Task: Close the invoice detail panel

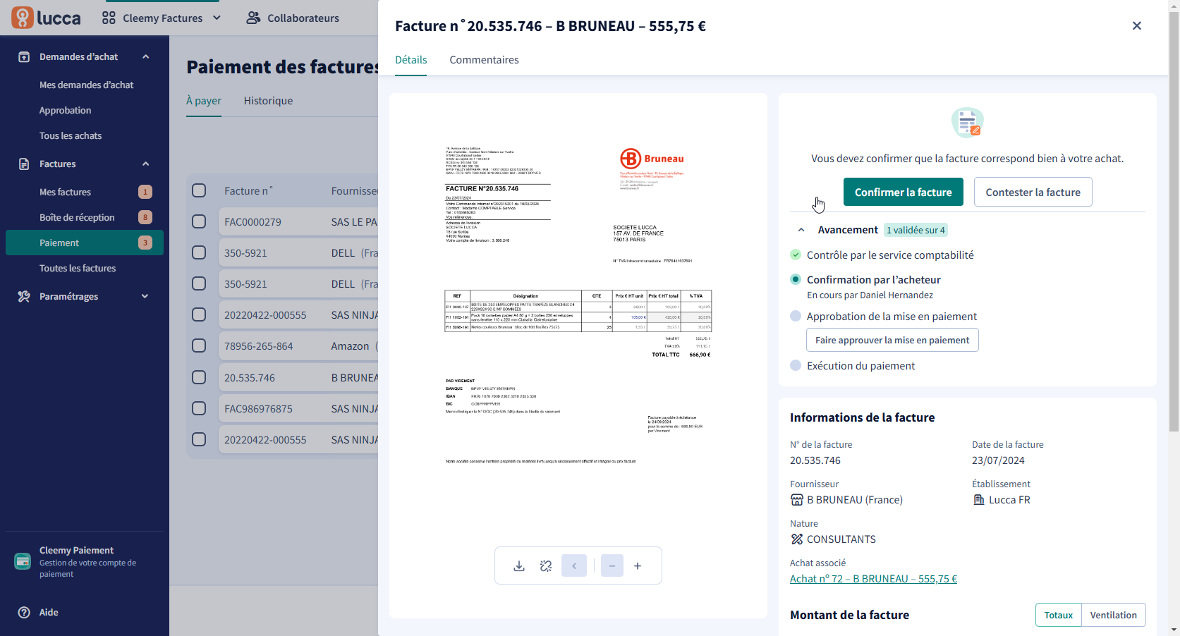Action: [1137, 25]
